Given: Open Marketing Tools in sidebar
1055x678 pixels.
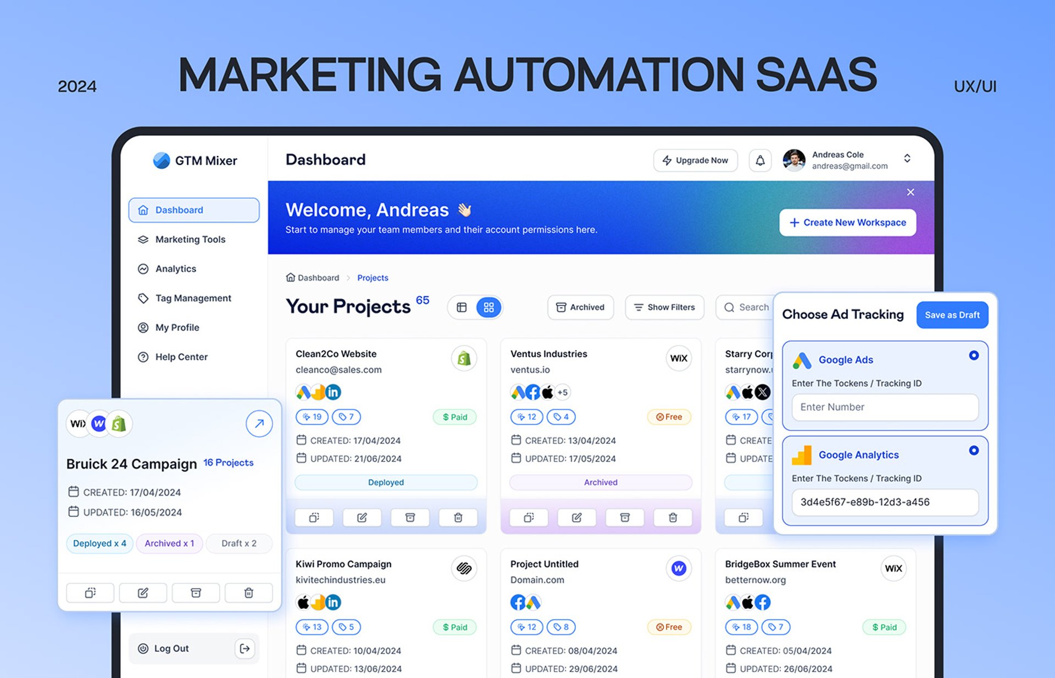Looking at the screenshot, I should pos(190,240).
